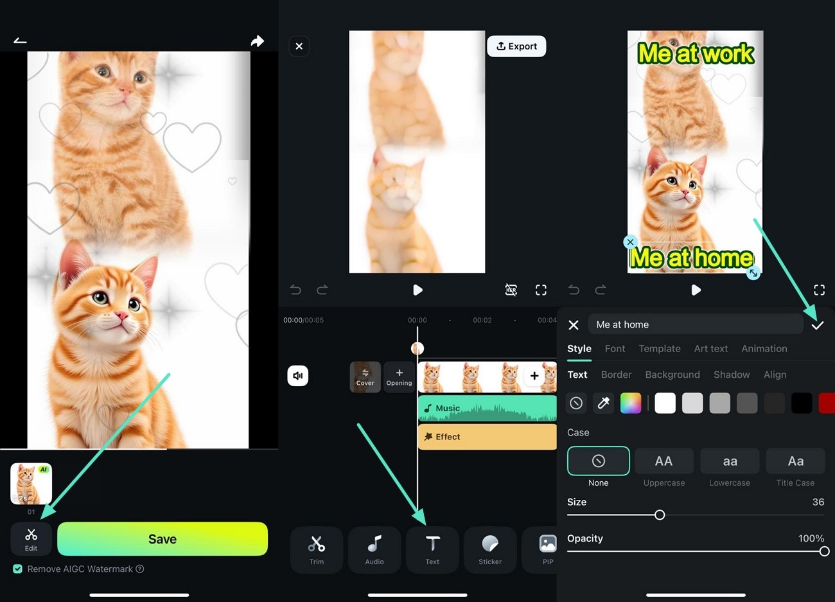Mute the clip audio speaker icon
The width and height of the screenshot is (835, 602).
[298, 375]
